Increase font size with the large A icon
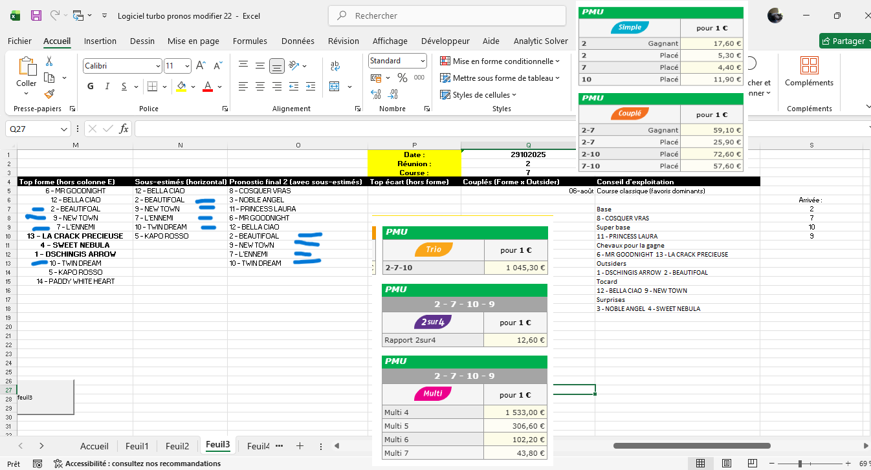 coord(201,66)
